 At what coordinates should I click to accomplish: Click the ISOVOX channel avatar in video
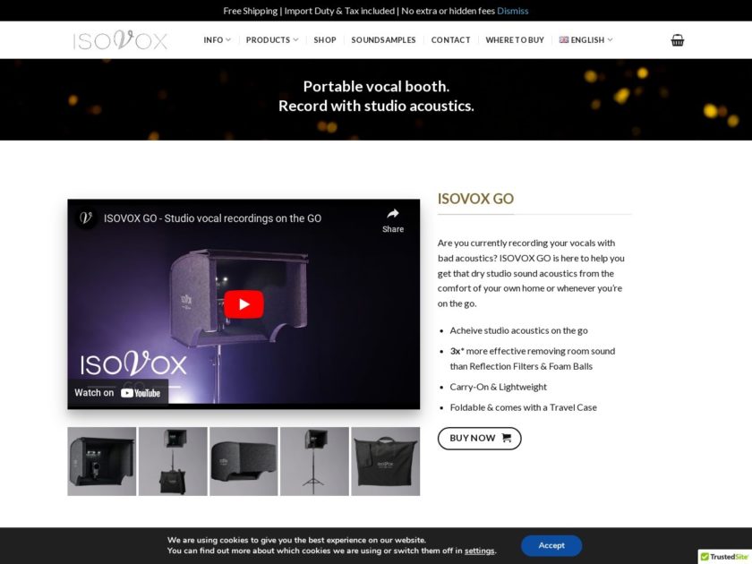[86, 218]
